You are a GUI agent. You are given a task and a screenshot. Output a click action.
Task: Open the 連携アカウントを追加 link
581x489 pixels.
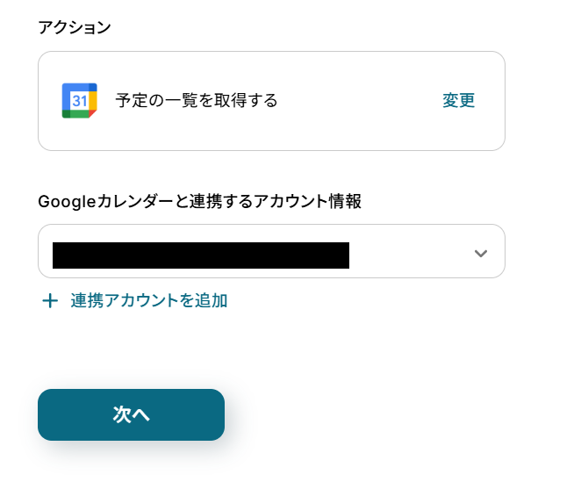pos(148,301)
